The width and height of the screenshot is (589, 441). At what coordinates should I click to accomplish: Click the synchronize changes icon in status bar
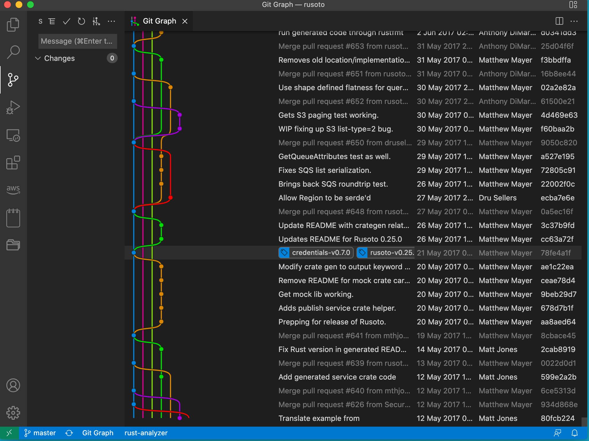click(x=69, y=433)
